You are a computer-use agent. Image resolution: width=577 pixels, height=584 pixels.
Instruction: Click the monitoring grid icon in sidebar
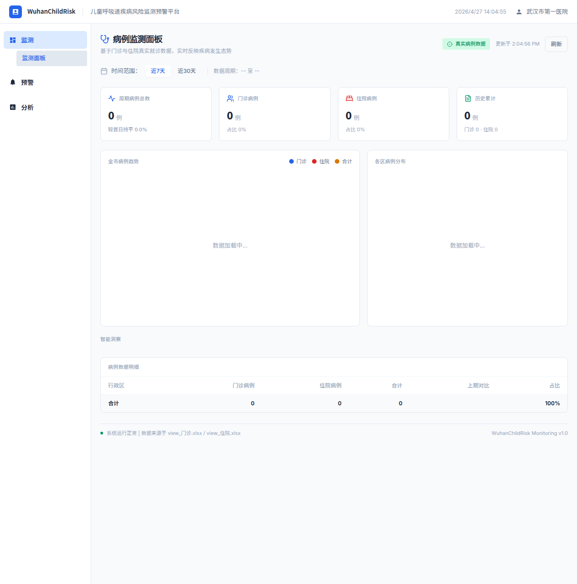click(x=13, y=40)
